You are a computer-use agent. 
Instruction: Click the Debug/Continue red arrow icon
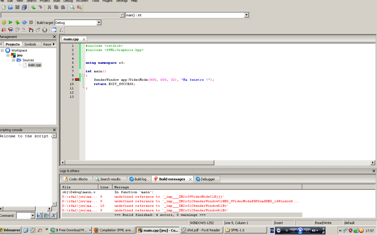pos(4,30)
